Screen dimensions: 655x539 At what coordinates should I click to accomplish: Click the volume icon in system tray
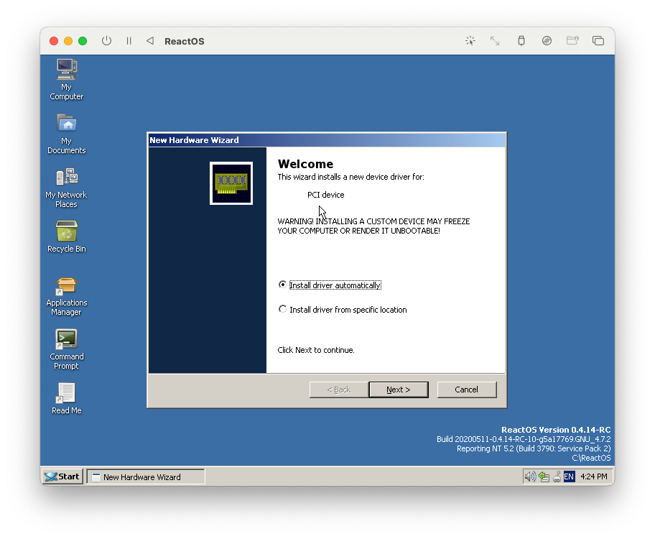click(x=531, y=476)
